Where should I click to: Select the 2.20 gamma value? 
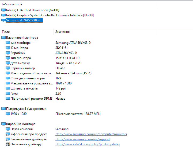click(x=58, y=94)
